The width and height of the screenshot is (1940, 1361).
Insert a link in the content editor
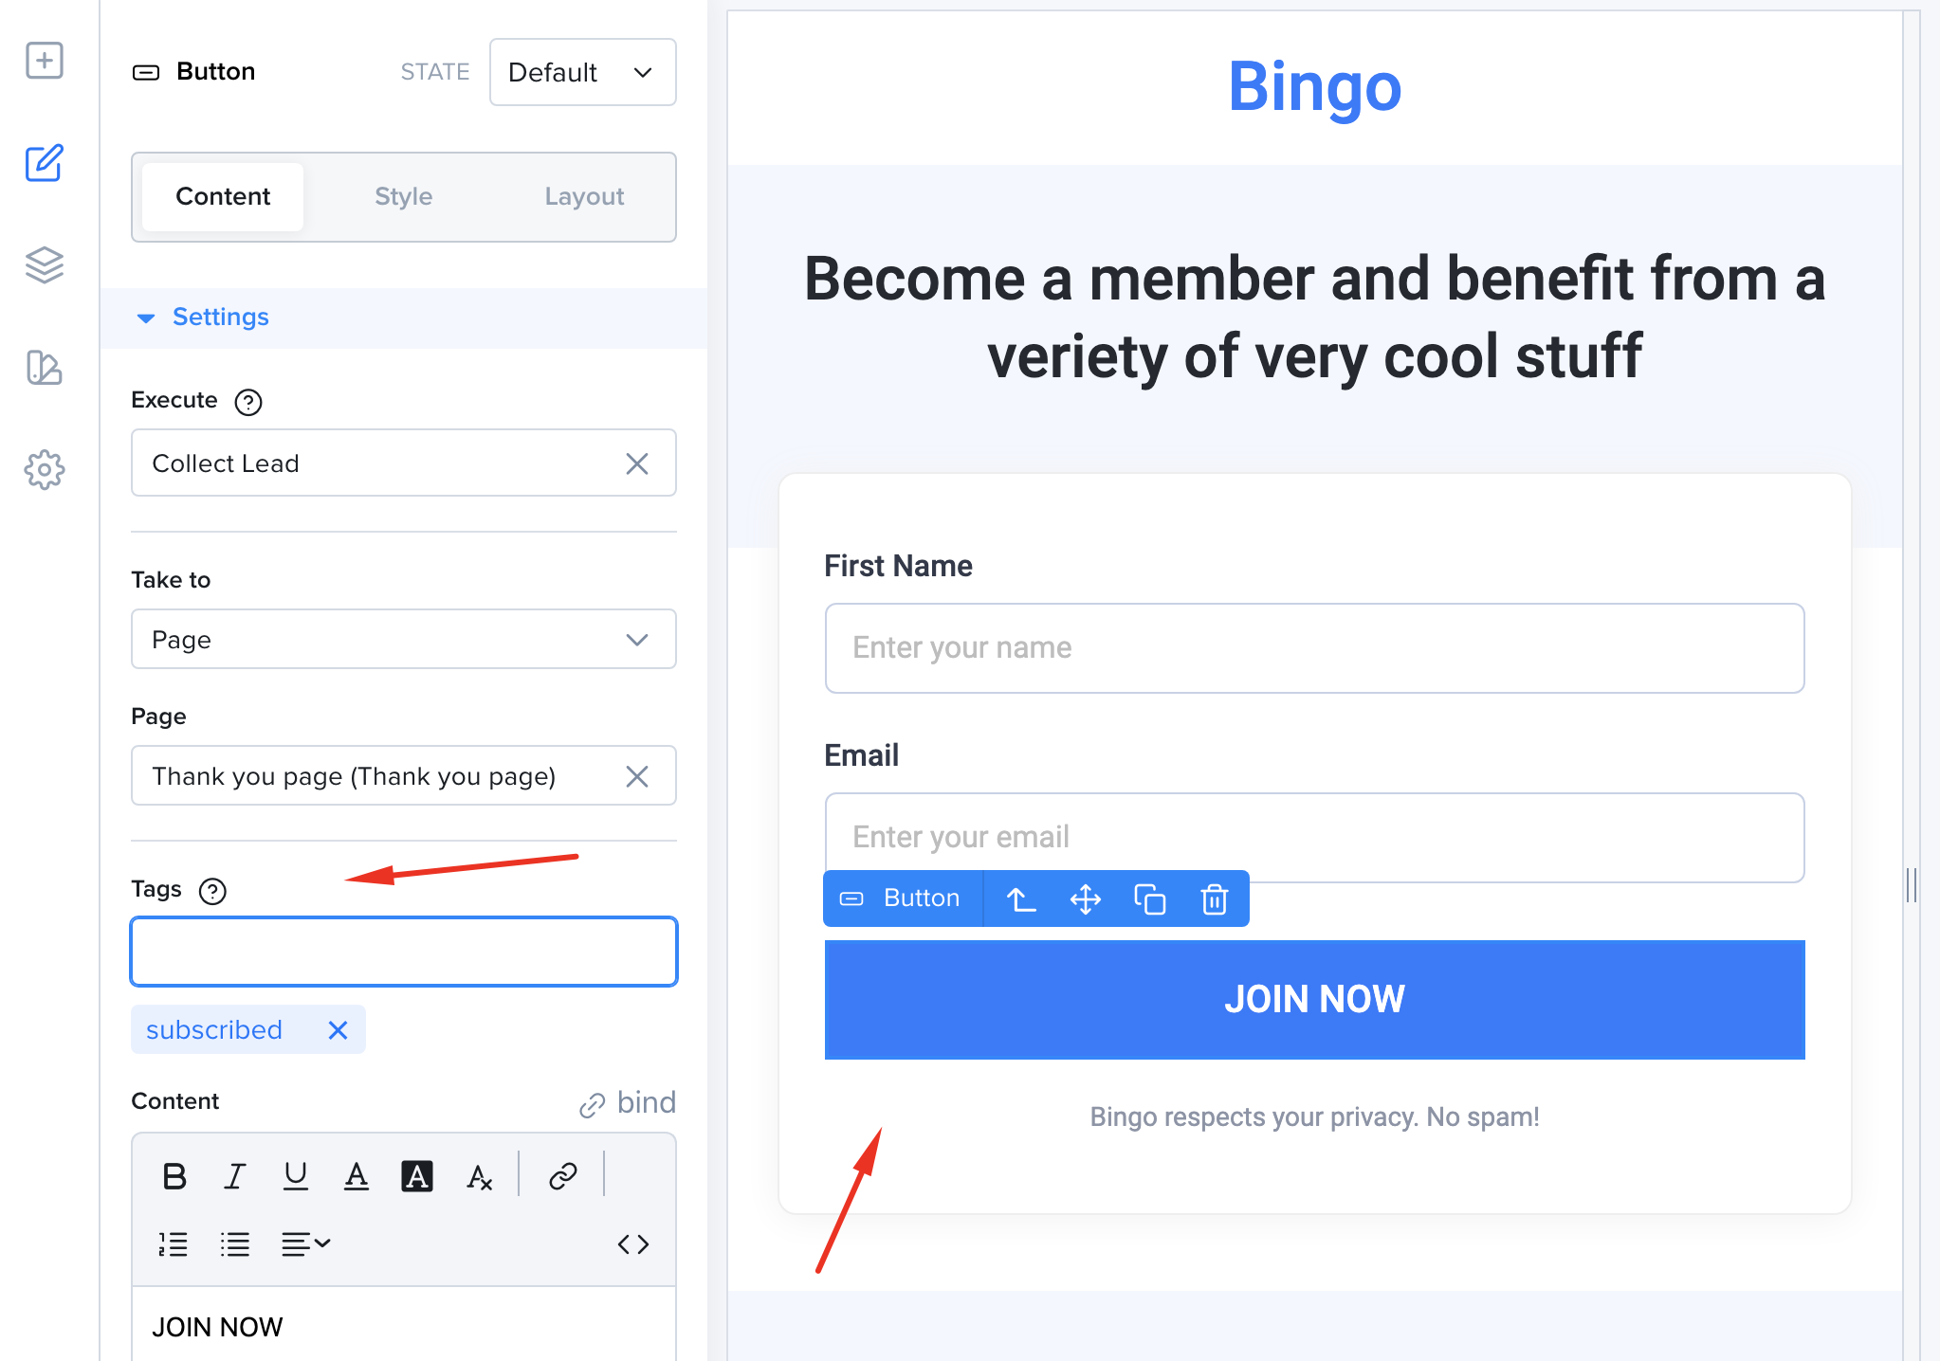coord(563,1176)
